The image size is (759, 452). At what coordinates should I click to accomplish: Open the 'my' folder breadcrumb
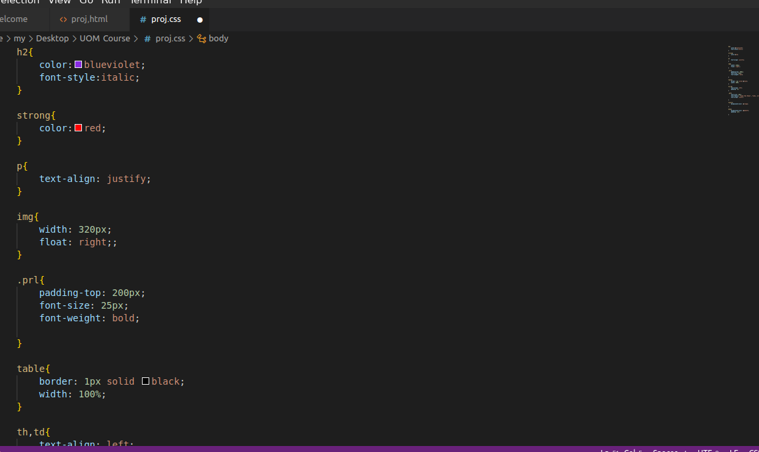tap(19, 38)
